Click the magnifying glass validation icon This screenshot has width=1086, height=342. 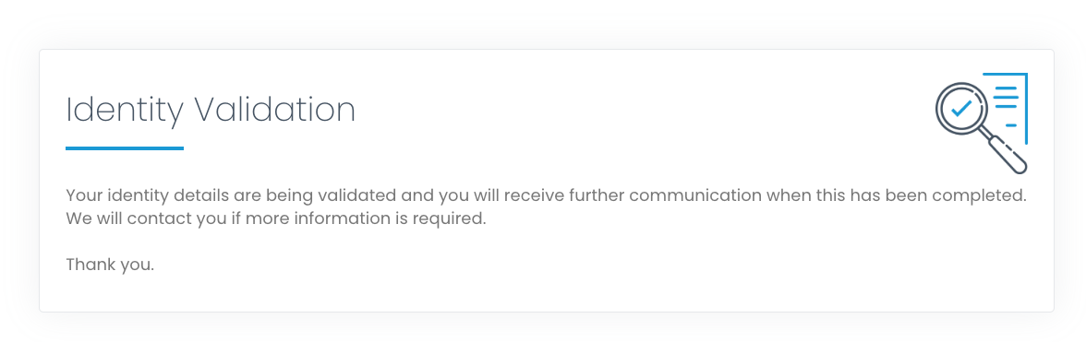[x=981, y=123]
